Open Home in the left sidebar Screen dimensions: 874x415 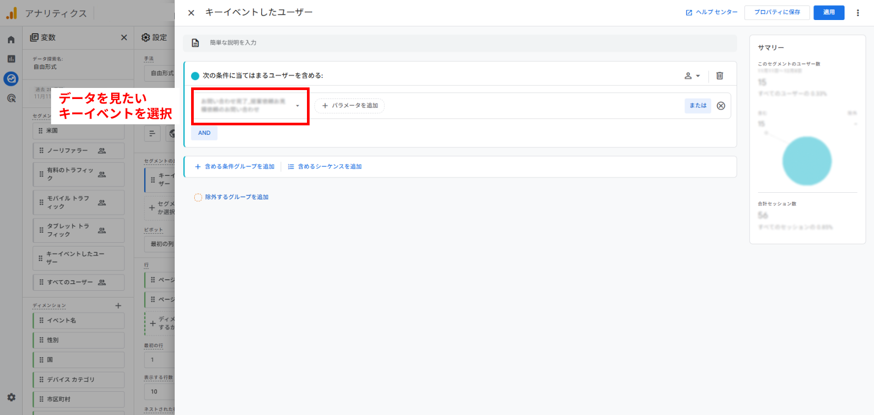click(x=11, y=39)
